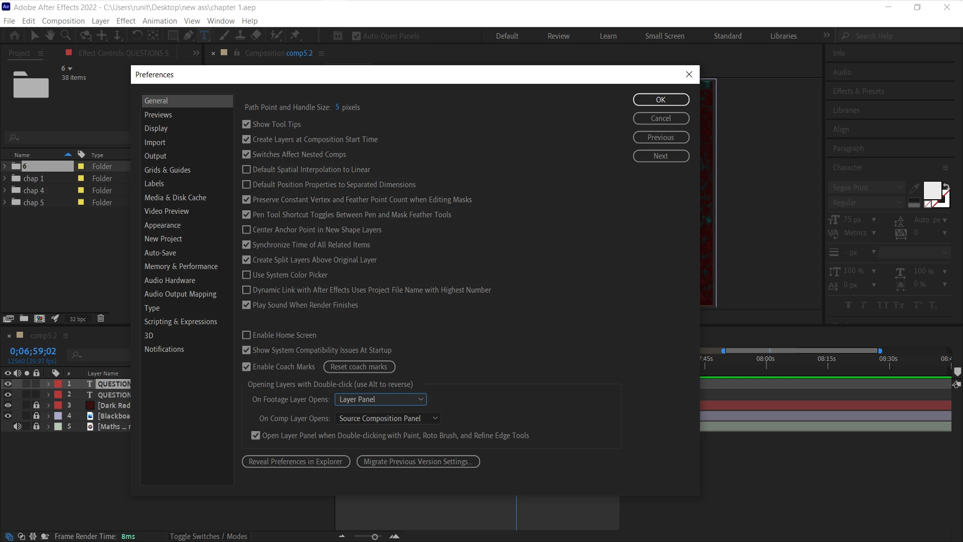The width and height of the screenshot is (963, 542).
Task: Expand the chap 4 folder
Action: (x=5, y=191)
